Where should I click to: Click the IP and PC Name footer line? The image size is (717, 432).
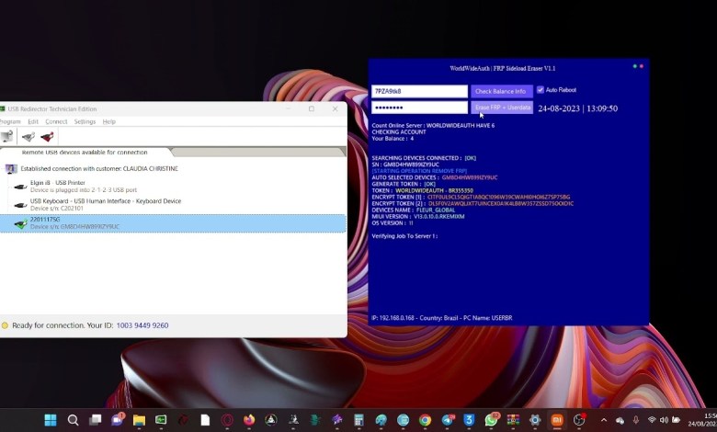coord(442,318)
